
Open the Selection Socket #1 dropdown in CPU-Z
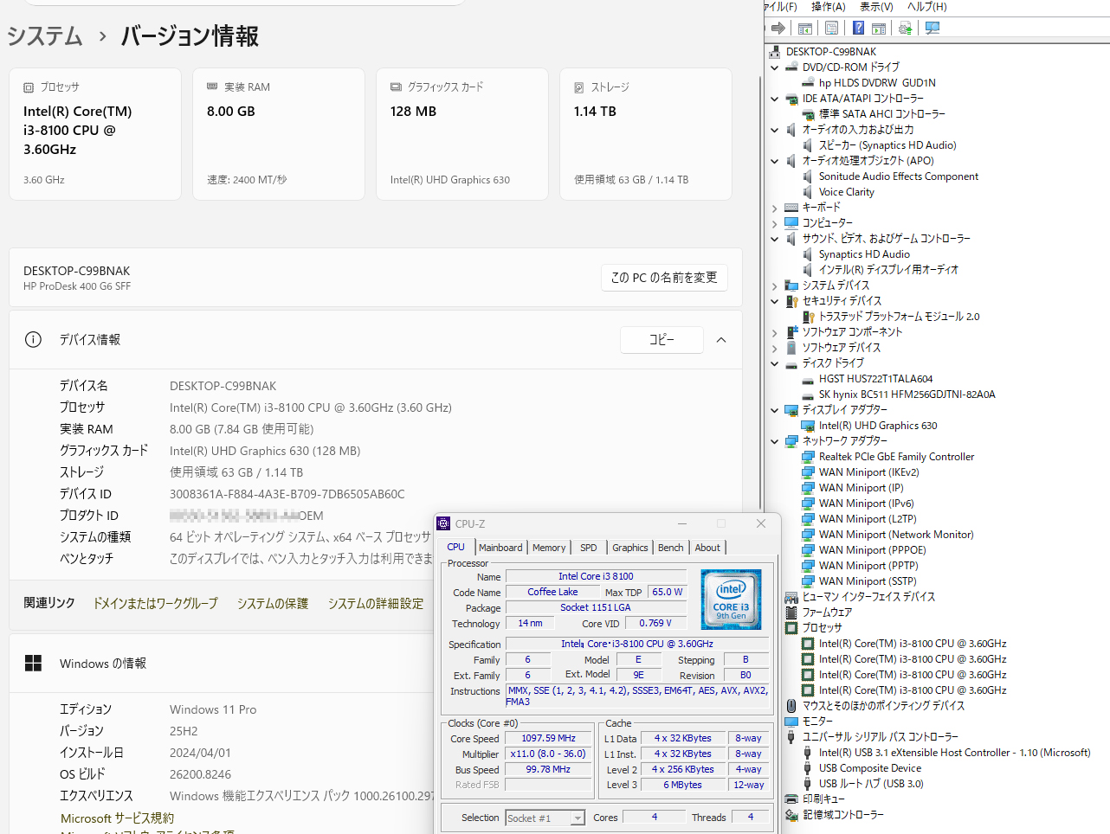[578, 818]
